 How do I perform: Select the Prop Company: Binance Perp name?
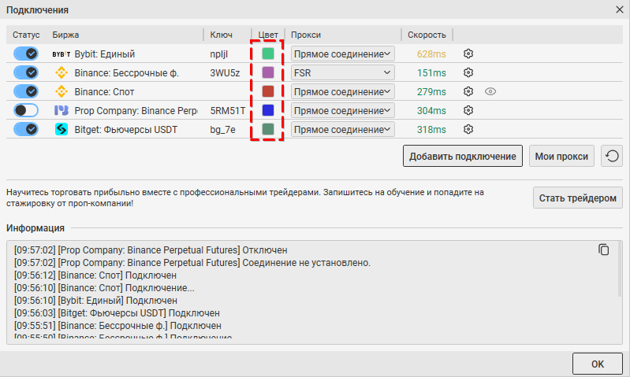[x=136, y=111]
